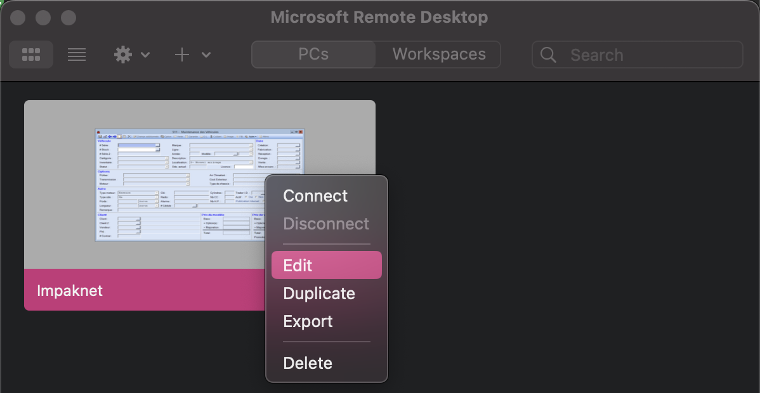760x393 pixels.
Task: Choose Export from the context menu
Action: coord(327,321)
